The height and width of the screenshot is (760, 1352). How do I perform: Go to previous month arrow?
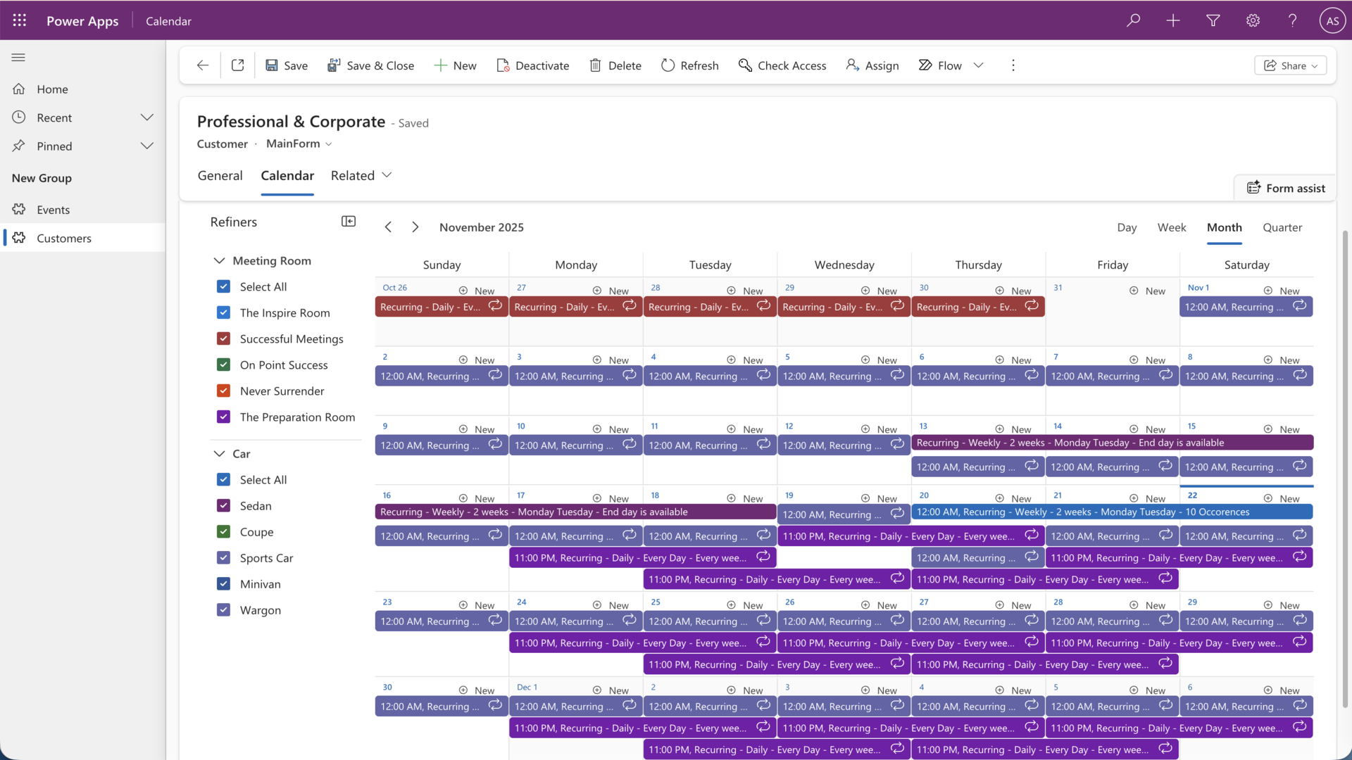click(388, 227)
